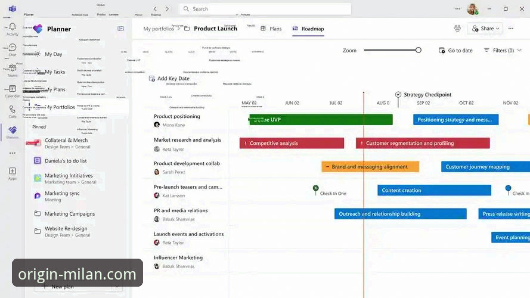Open Teams settings and more menu
The width and height of the screenshot is (530, 298).
pyautogui.click(x=458, y=9)
